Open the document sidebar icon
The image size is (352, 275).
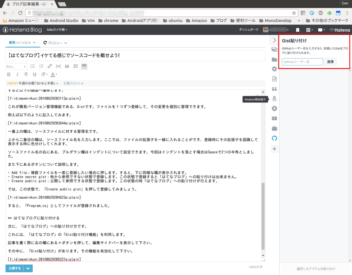[274, 79]
